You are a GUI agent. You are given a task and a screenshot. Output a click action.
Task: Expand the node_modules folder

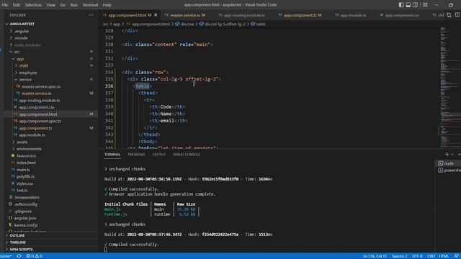[27, 45]
